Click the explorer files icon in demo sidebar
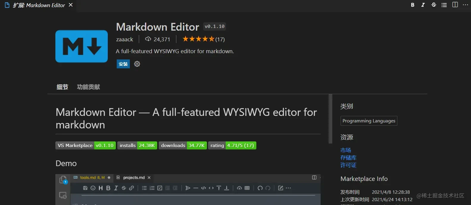 [63, 180]
